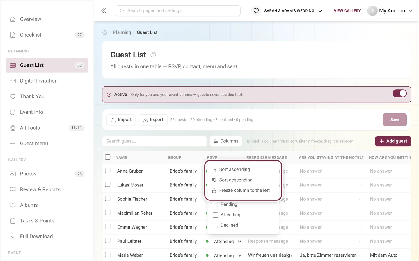Click the Export button
The height and width of the screenshot is (261, 419).
[153, 120]
